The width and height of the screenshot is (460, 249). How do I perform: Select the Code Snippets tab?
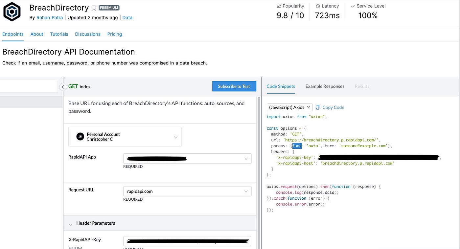pos(281,86)
